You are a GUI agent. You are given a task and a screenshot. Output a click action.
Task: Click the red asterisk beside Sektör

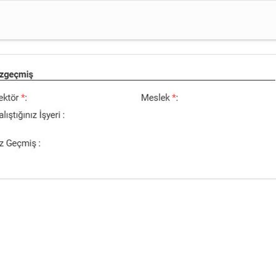pos(23,97)
